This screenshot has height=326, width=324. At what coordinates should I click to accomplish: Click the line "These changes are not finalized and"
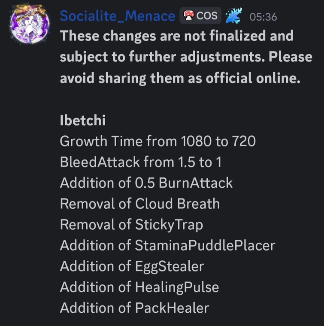(x=176, y=36)
